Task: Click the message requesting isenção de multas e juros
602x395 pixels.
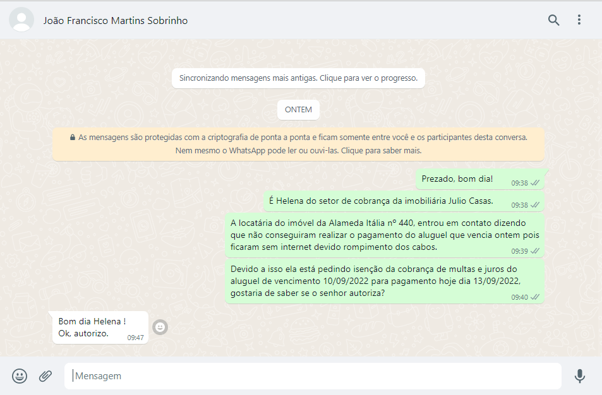Action: [x=384, y=281]
